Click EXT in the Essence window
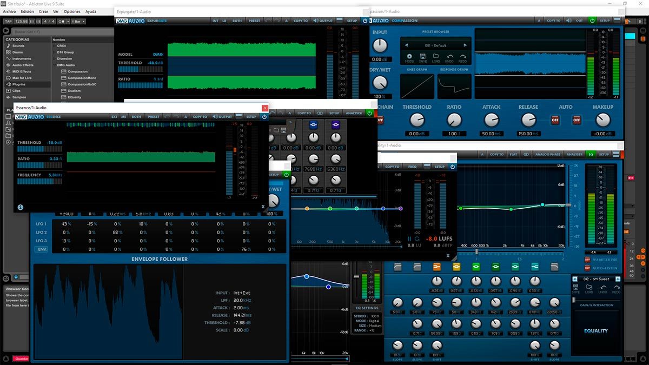Screen dimensions: 649x365 [x=114, y=117]
